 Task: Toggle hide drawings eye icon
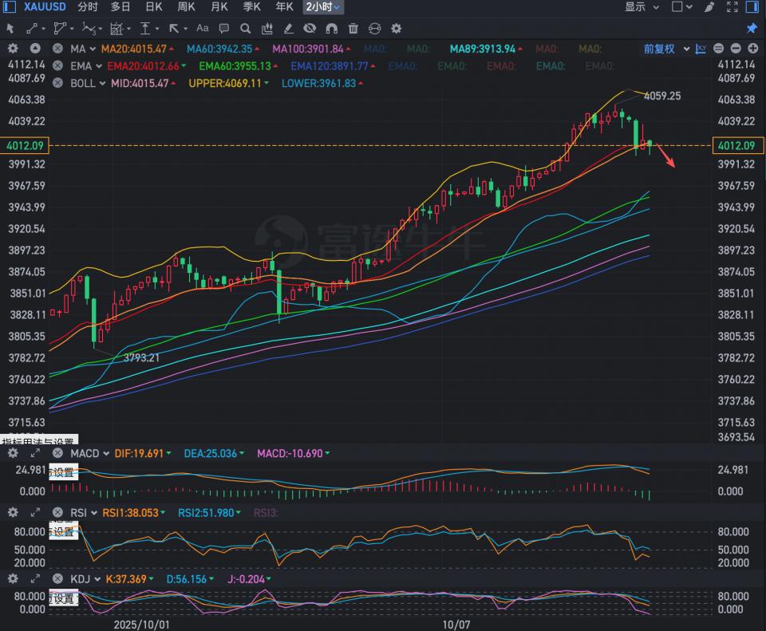pyautogui.click(x=310, y=29)
